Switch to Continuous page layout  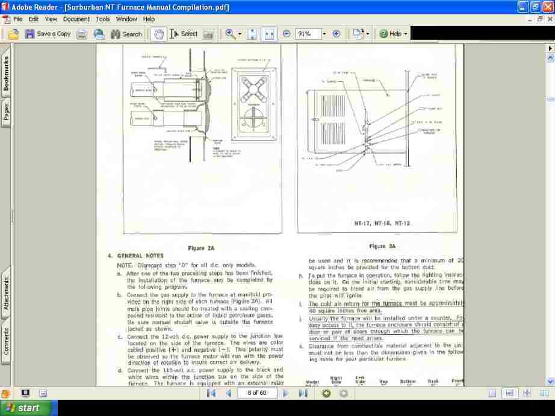(x=510, y=393)
